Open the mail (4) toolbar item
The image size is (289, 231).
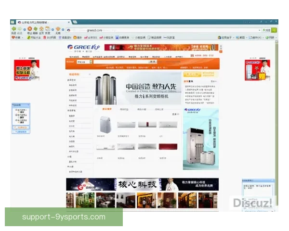(x=255, y=38)
